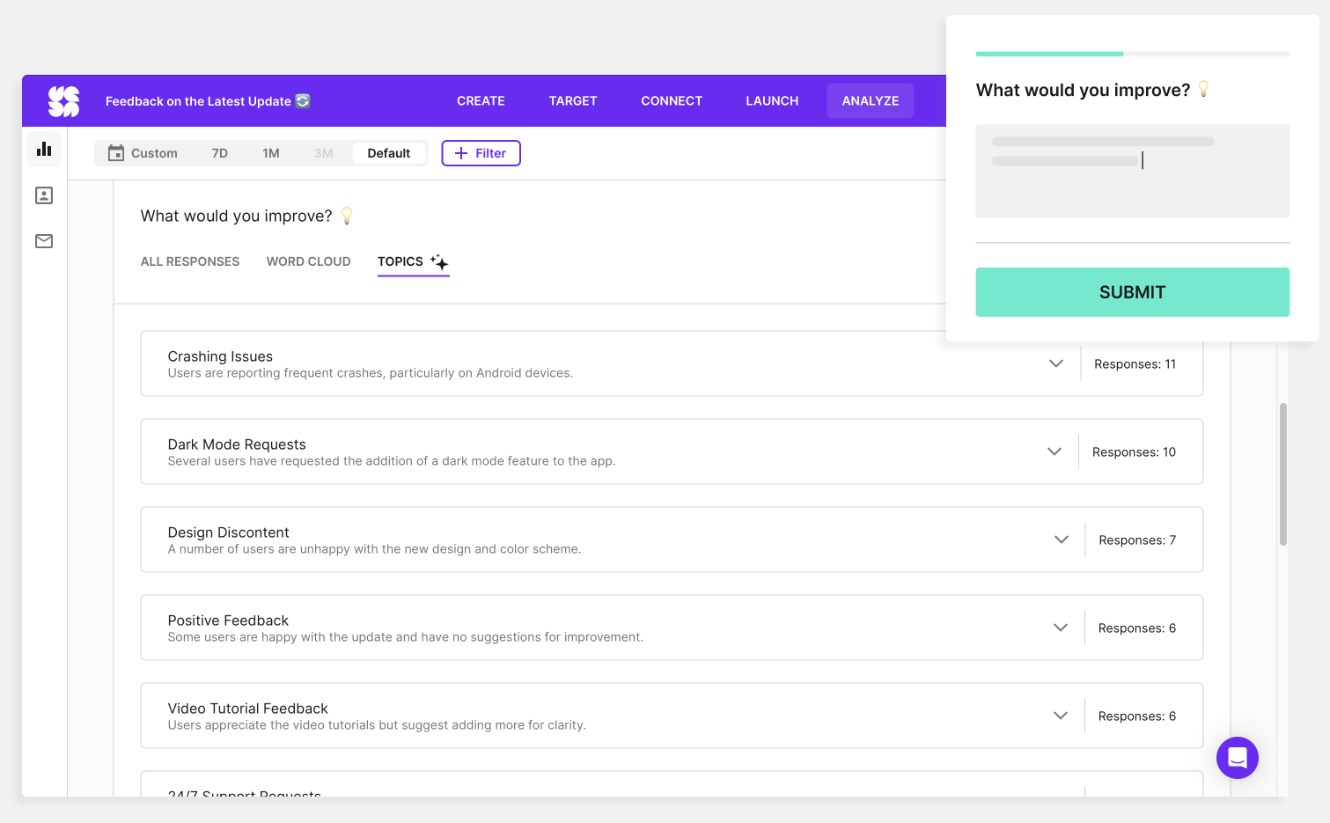Click Responses: 6 in Positive Feedback row

click(x=1136, y=628)
